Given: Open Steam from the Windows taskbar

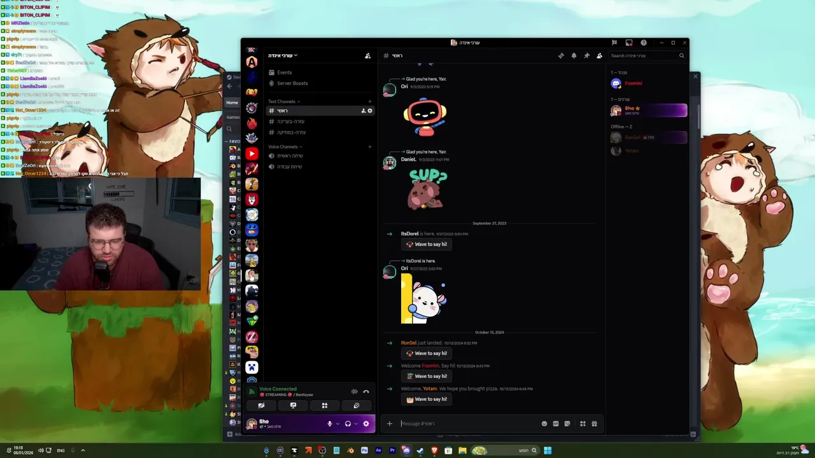Looking at the screenshot, I should click(420, 450).
